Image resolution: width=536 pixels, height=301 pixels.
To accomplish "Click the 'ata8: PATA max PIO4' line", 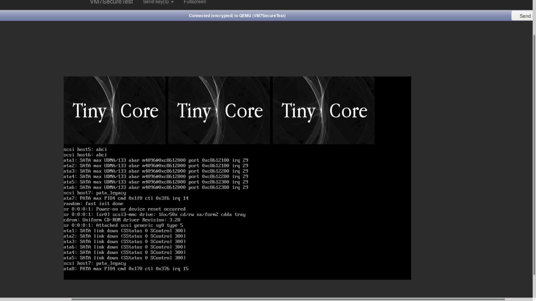I will pyautogui.click(x=126, y=269).
